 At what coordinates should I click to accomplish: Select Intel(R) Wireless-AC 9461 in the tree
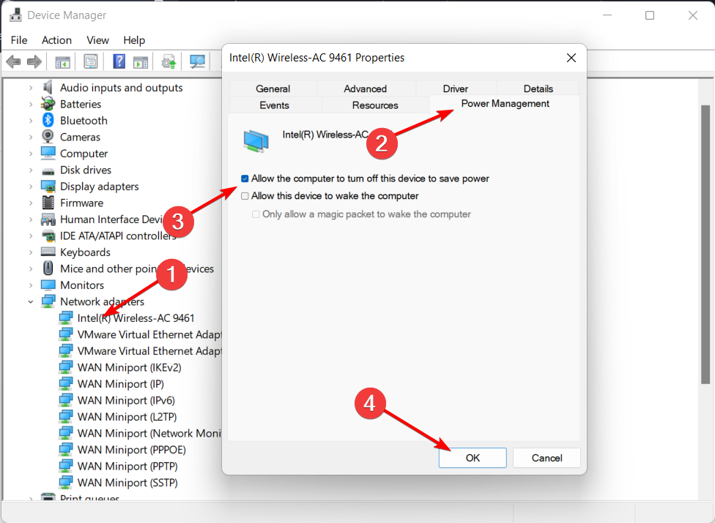136,318
